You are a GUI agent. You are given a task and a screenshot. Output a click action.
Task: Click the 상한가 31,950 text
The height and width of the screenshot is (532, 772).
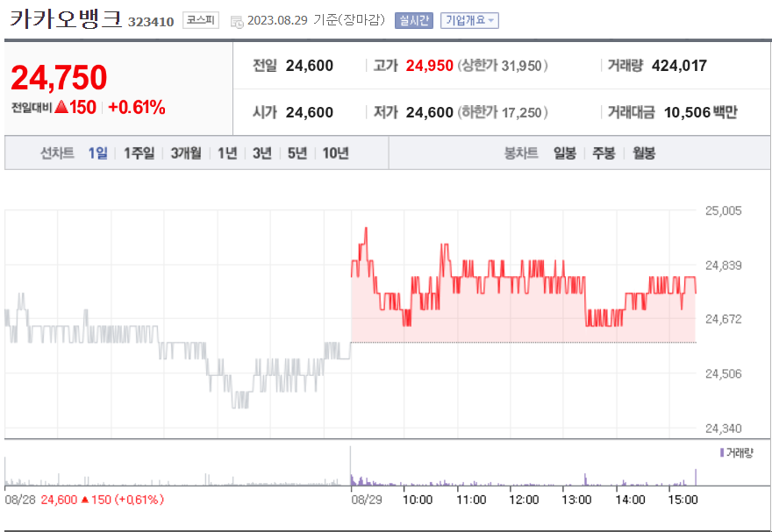(x=503, y=66)
